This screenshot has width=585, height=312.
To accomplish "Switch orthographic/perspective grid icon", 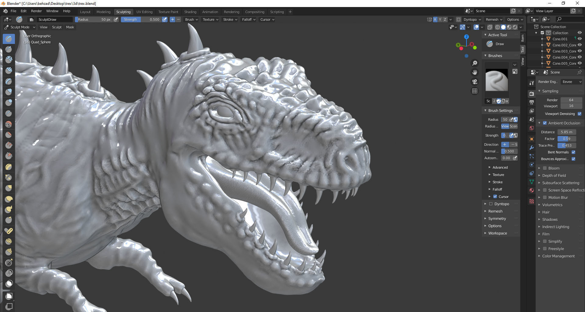I will coord(475,91).
